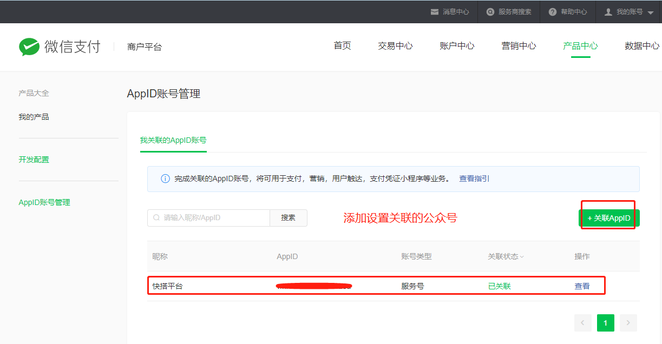Click the 帮助中心 question mark icon
Image resolution: width=662 pixels, height=344 pixels.
coord(552,12)
